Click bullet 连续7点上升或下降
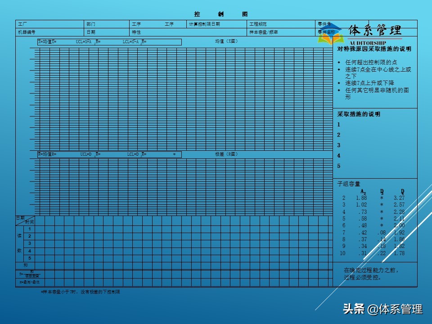The height and width of the screenshot is (324, 432). point(369,83)
